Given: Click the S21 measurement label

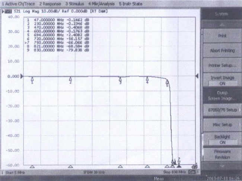Looking at the screenshot, I should click(17, 11).
